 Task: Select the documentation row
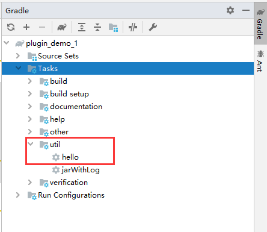point(127,107)
